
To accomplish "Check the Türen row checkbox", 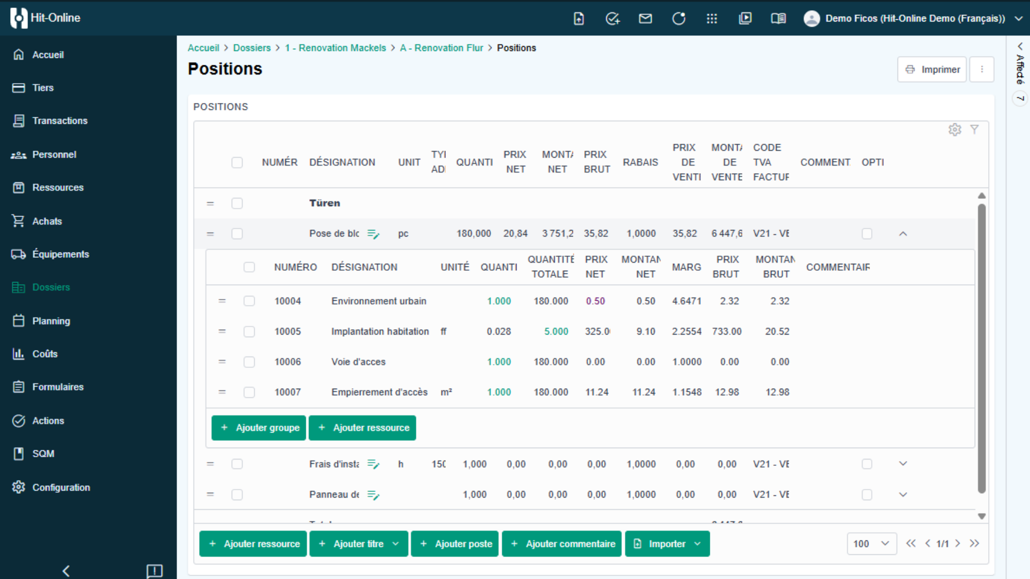I will 237,204.
